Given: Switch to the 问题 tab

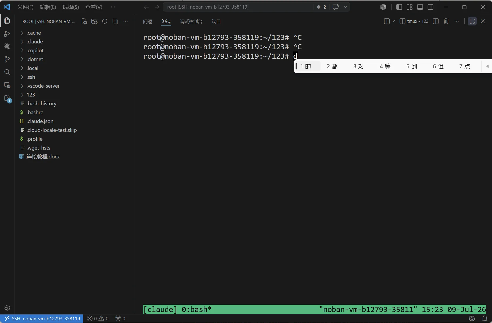Looking at the screenshot, I should [x=148, y=21].
